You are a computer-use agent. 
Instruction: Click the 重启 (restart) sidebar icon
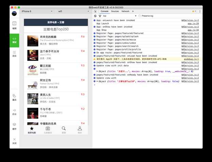tap(14, 97)
